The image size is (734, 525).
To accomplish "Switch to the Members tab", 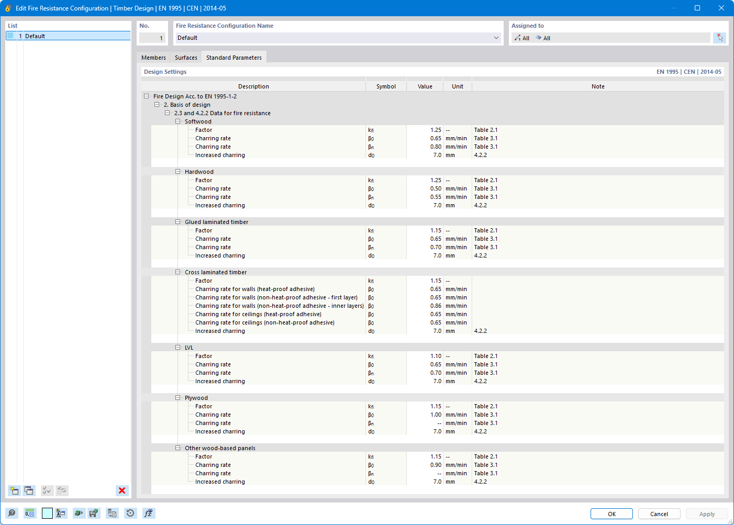I will click(153, 58).
